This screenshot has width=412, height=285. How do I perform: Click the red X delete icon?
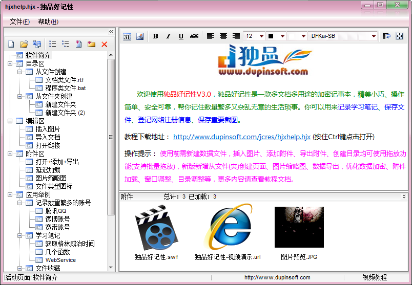105,45
